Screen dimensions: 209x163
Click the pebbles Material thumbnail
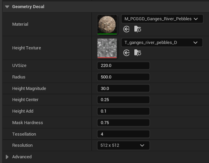click(x=107, y=24)
